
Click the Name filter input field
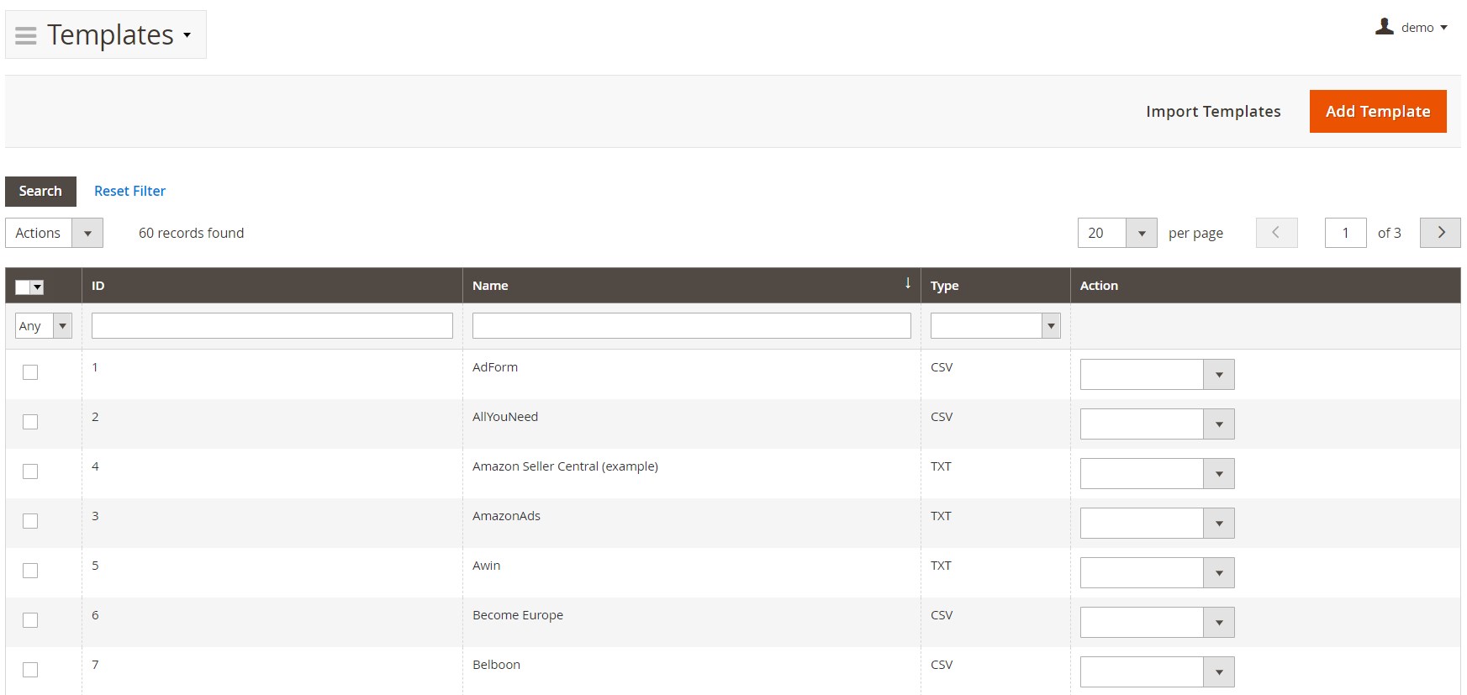(691, 326)
